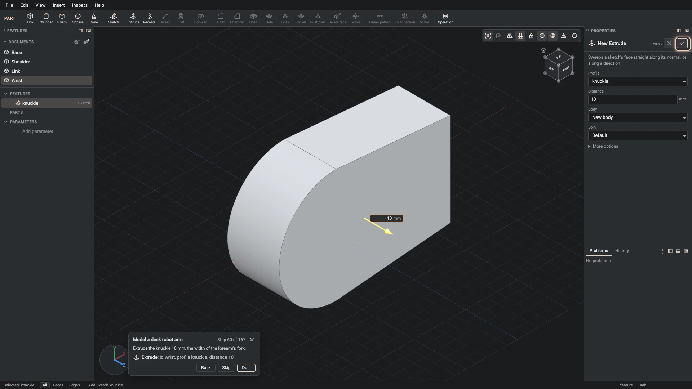This screenshot has width=692, height=389.
Task: Cancel the New Extrude with the X icon
Action: point(669,43)
